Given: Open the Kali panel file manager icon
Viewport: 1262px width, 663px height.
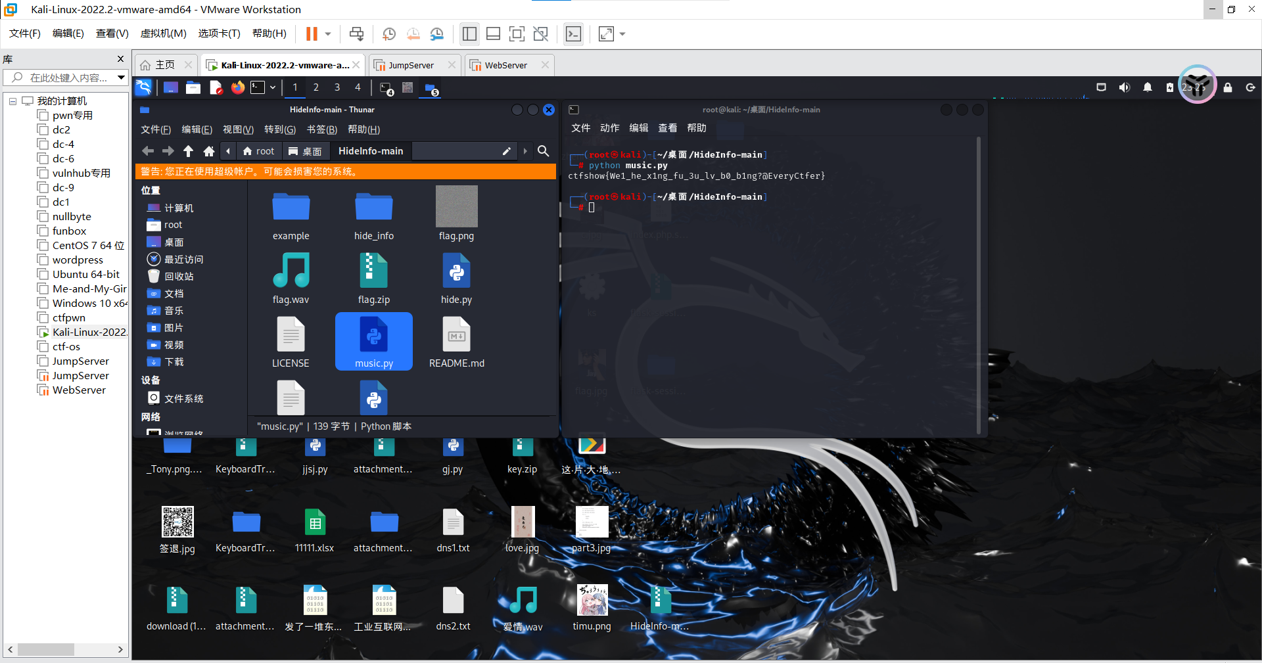Looking at the screenshot, I should [x=193, y=87].
